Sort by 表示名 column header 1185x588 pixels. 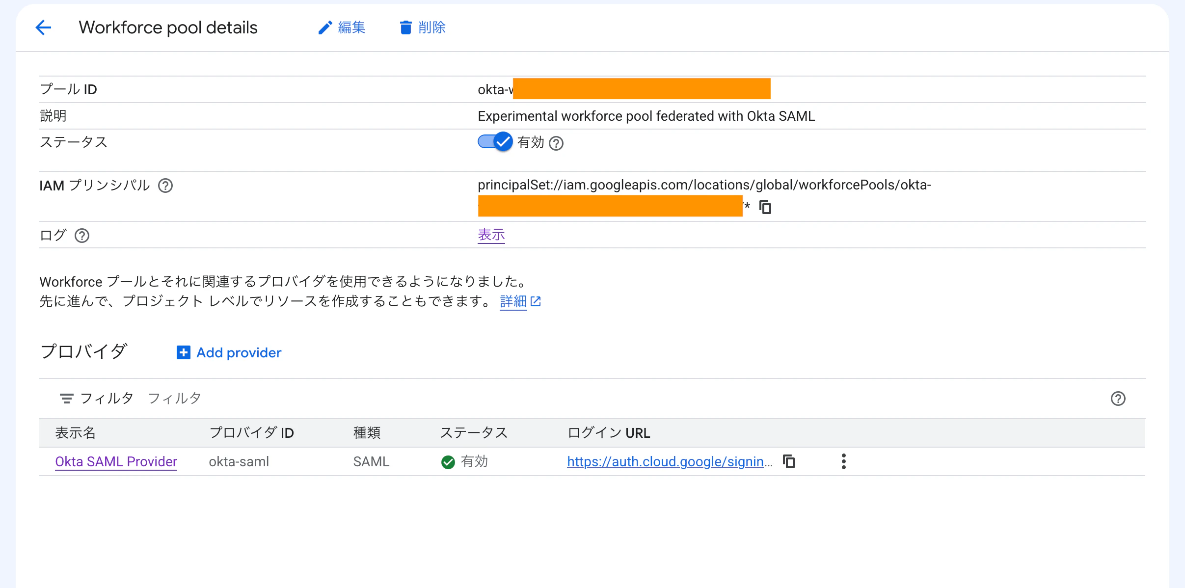coord(76,433)
